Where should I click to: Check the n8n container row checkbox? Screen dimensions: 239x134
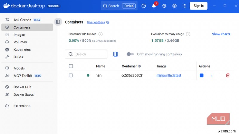tap(71, 75)
